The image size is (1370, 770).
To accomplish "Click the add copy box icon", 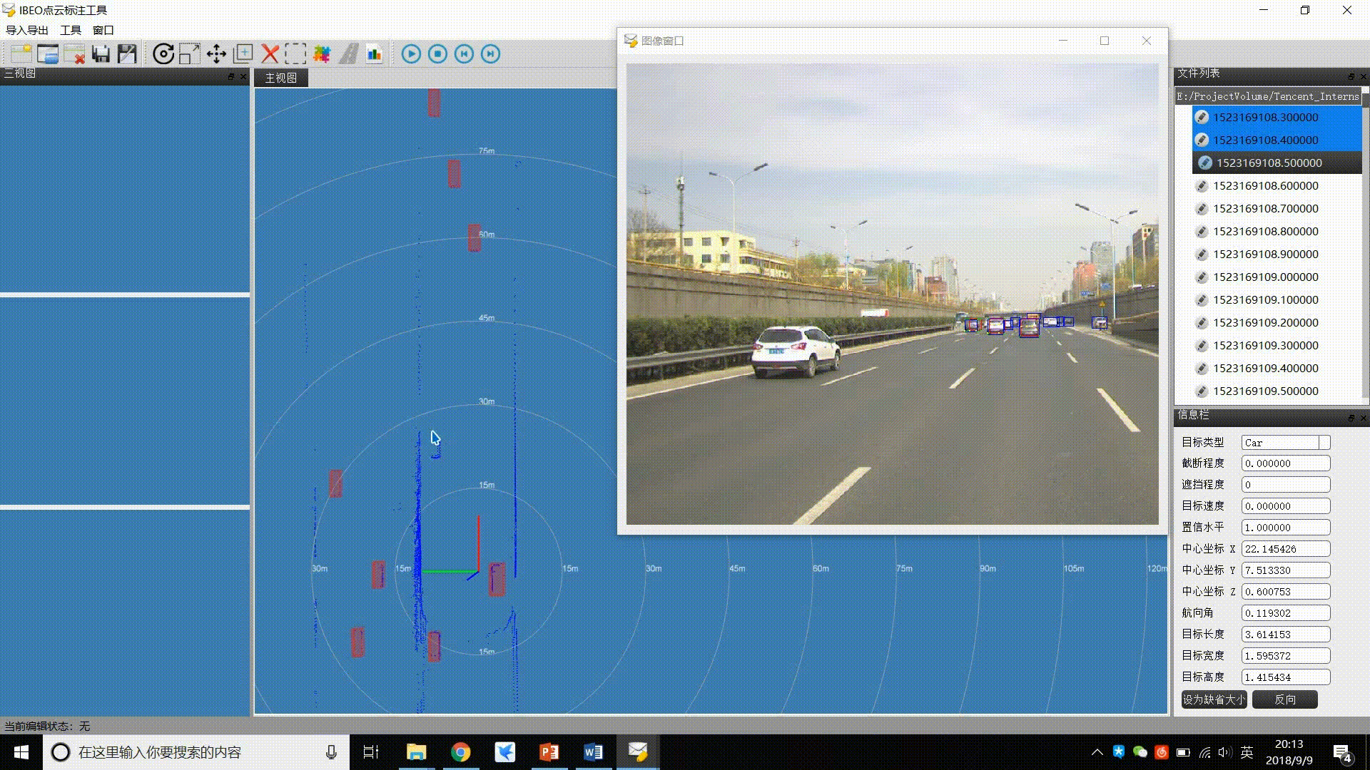I will point(243,53).
